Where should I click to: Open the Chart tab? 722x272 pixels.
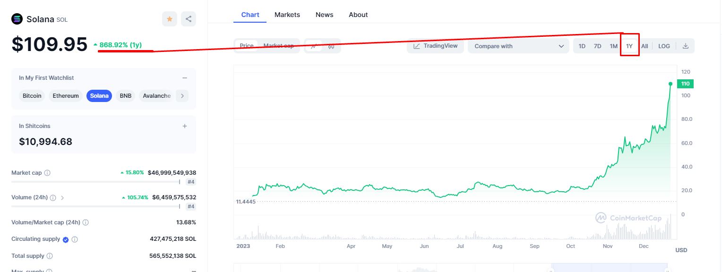coord(250,15)
